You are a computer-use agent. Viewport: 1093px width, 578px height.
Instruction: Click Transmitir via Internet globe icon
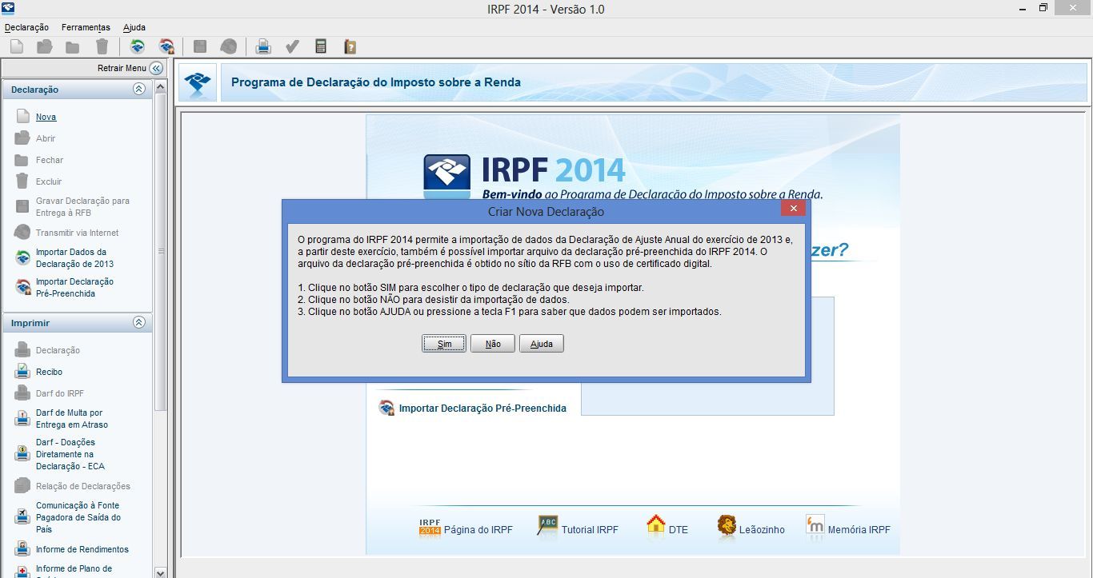pyautogui.click(x=22, y=233)
